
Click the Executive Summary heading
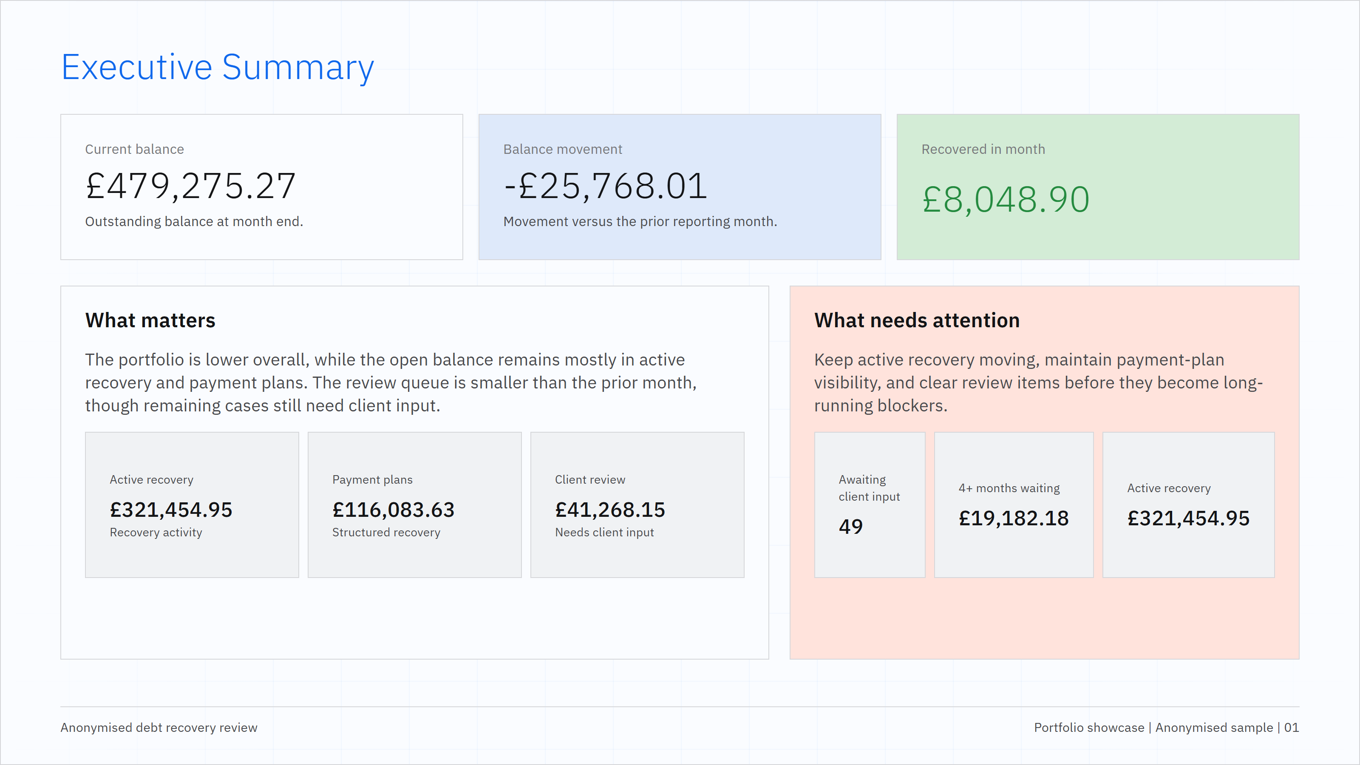[218, 68]
